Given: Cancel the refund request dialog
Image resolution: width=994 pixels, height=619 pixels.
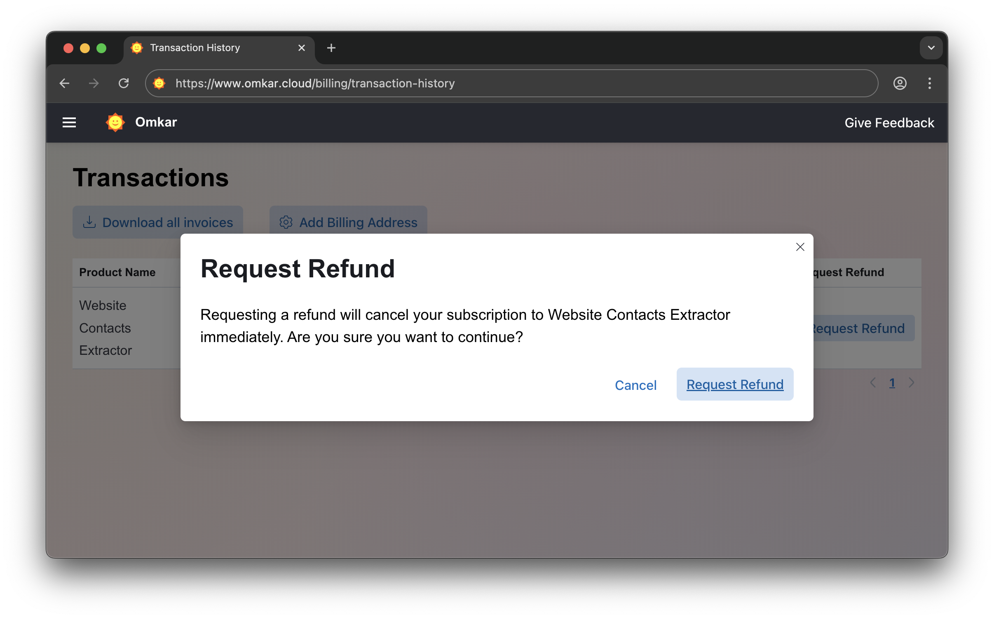Looking at the screenshot, I should [635, 385].
